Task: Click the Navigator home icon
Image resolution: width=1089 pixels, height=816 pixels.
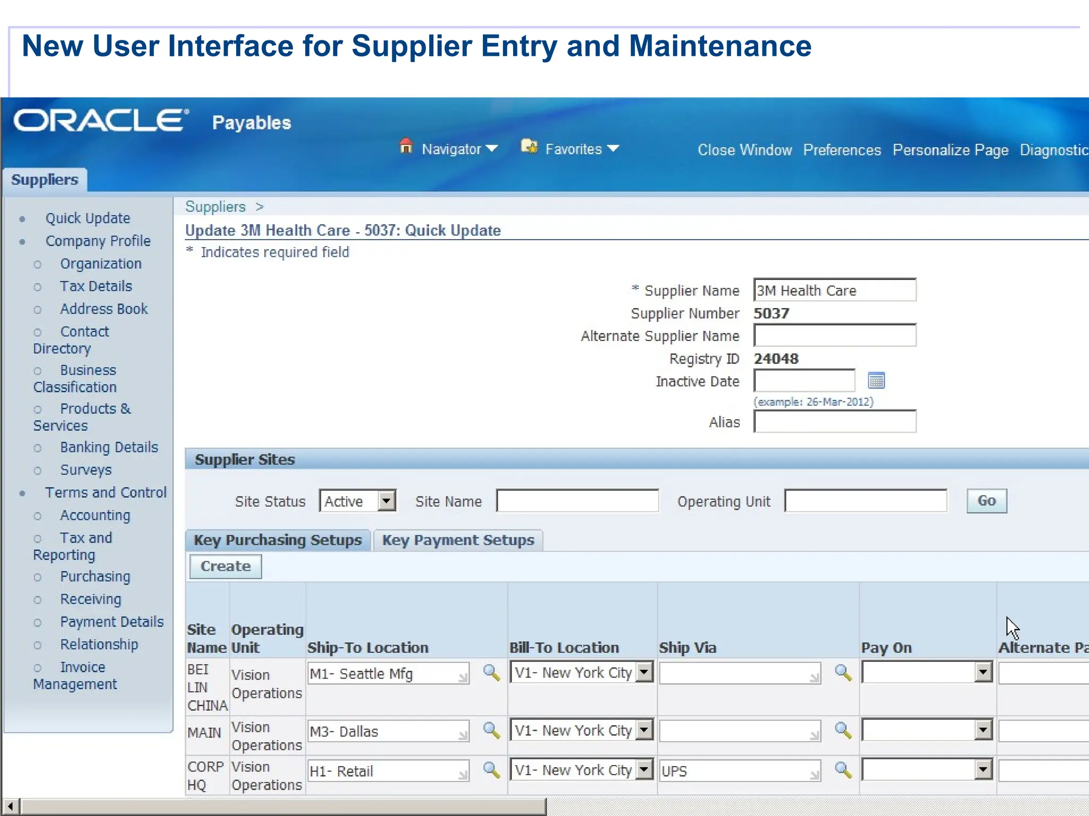Action: click(406, 146)
